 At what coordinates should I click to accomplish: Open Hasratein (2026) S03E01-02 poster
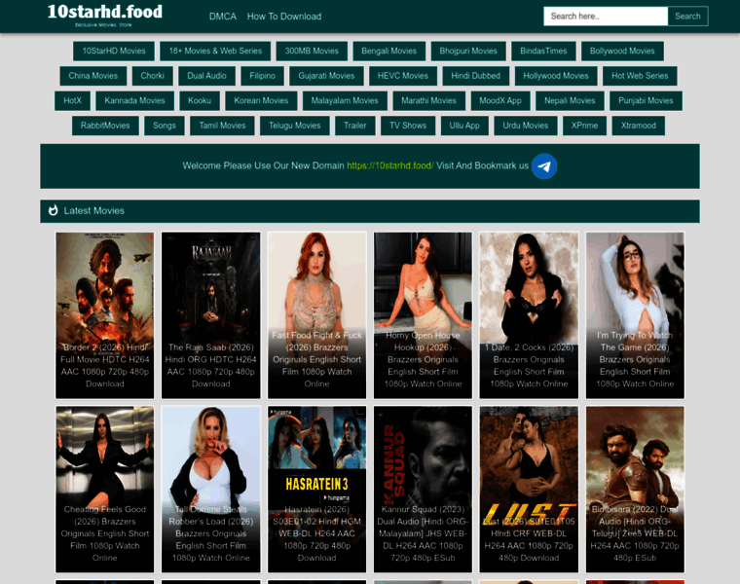tap(316, 490)
